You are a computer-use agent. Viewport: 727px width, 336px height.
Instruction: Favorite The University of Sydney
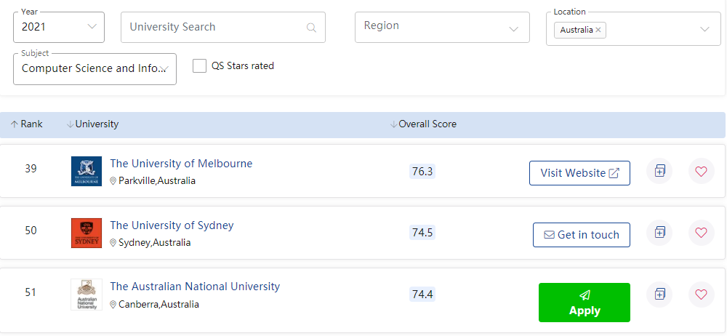pos(701,232)
